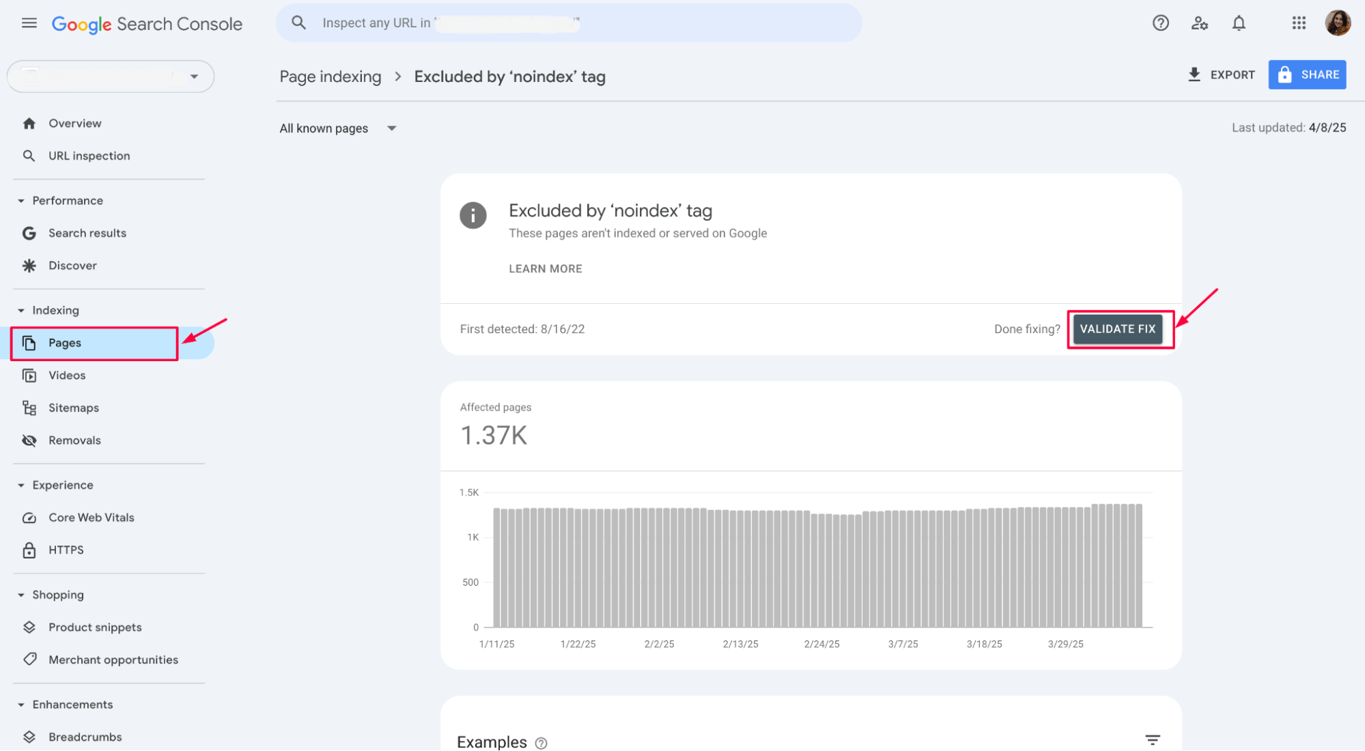Click the Merchant opportunities tag icon
The width and height of the screenshot is (1365, 751).
pyautogui.click(x=29, y=660)
